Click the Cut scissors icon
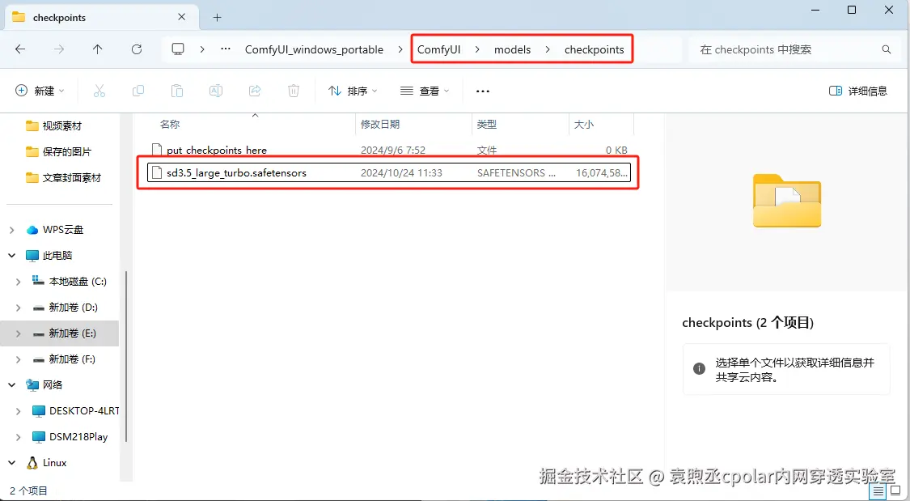 pyautogui.click(x=99, y=91)
